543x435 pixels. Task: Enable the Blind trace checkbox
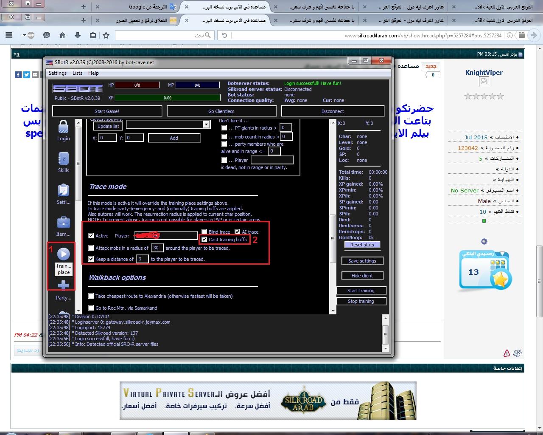click(x=204, y=232)
